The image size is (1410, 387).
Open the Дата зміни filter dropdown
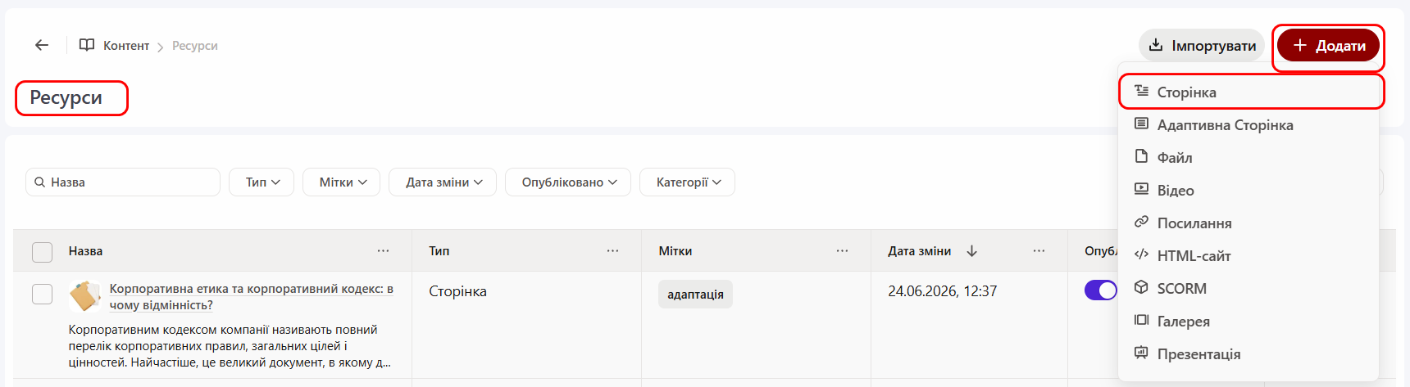pyautogui.click(x=443, y=182)
